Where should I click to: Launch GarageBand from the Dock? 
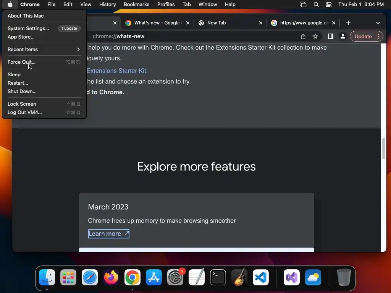coord(239,277)
